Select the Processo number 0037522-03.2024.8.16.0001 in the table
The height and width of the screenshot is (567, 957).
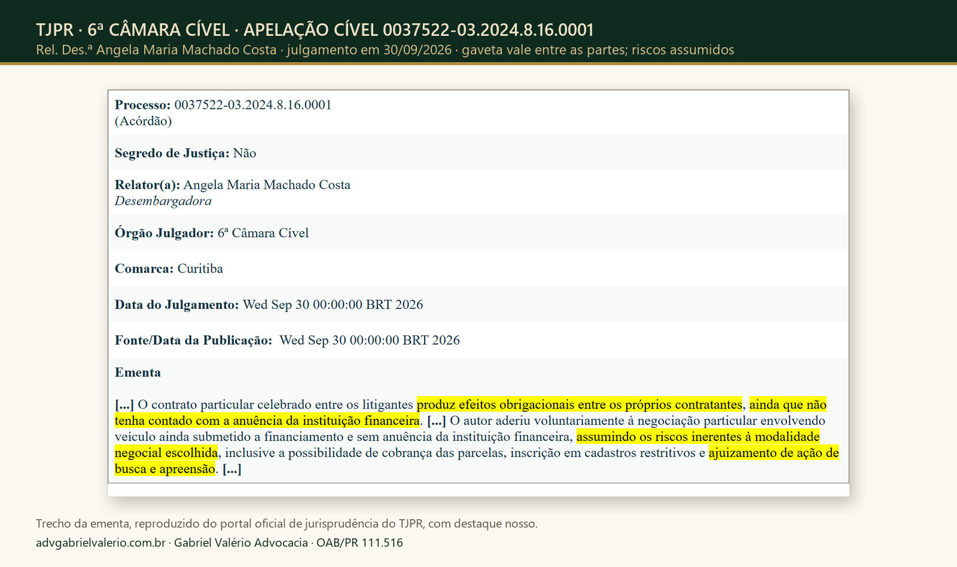[253, 105]
